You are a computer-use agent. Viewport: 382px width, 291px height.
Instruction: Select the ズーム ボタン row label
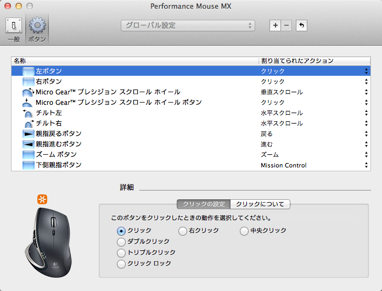[57, 155]
